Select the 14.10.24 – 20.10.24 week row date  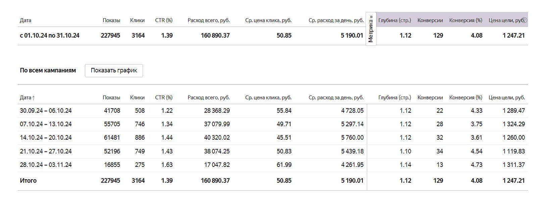[46, 137]
